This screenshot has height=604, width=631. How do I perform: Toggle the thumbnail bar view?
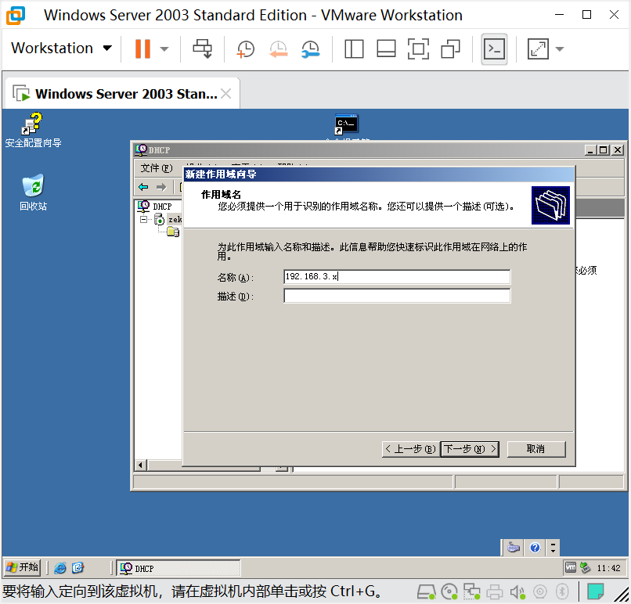point(386,49)
